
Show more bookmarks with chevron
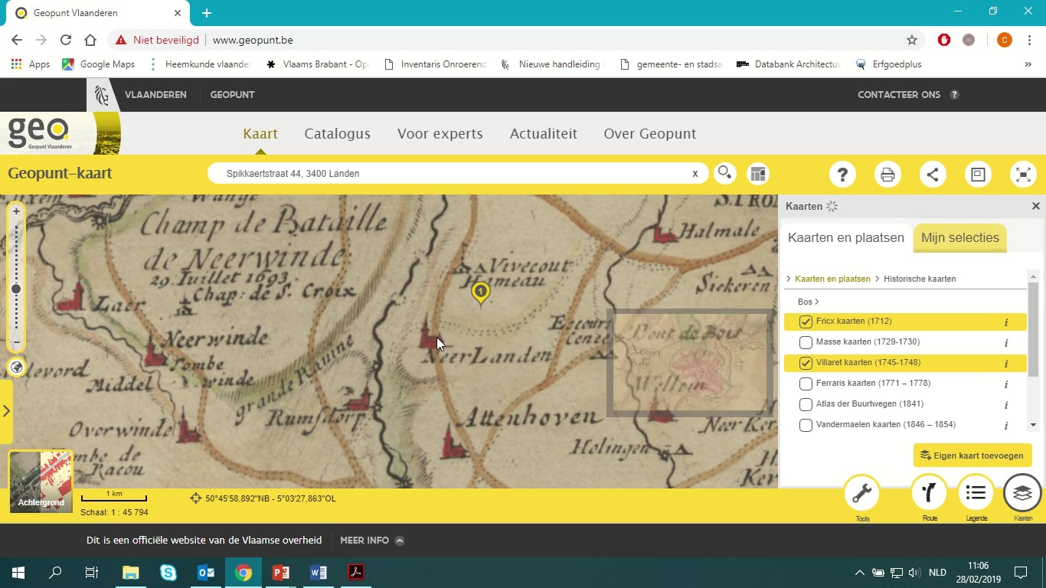click(x=1028, y=64)
